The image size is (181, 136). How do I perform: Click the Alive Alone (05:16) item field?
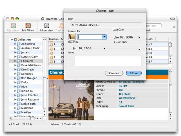point(106,25)
